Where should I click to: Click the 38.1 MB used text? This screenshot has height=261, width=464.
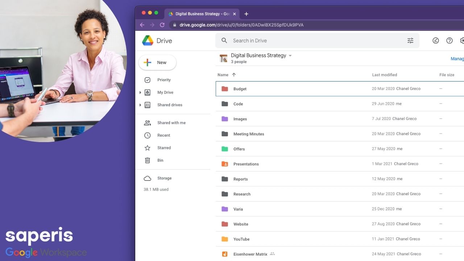click(156, 190)
